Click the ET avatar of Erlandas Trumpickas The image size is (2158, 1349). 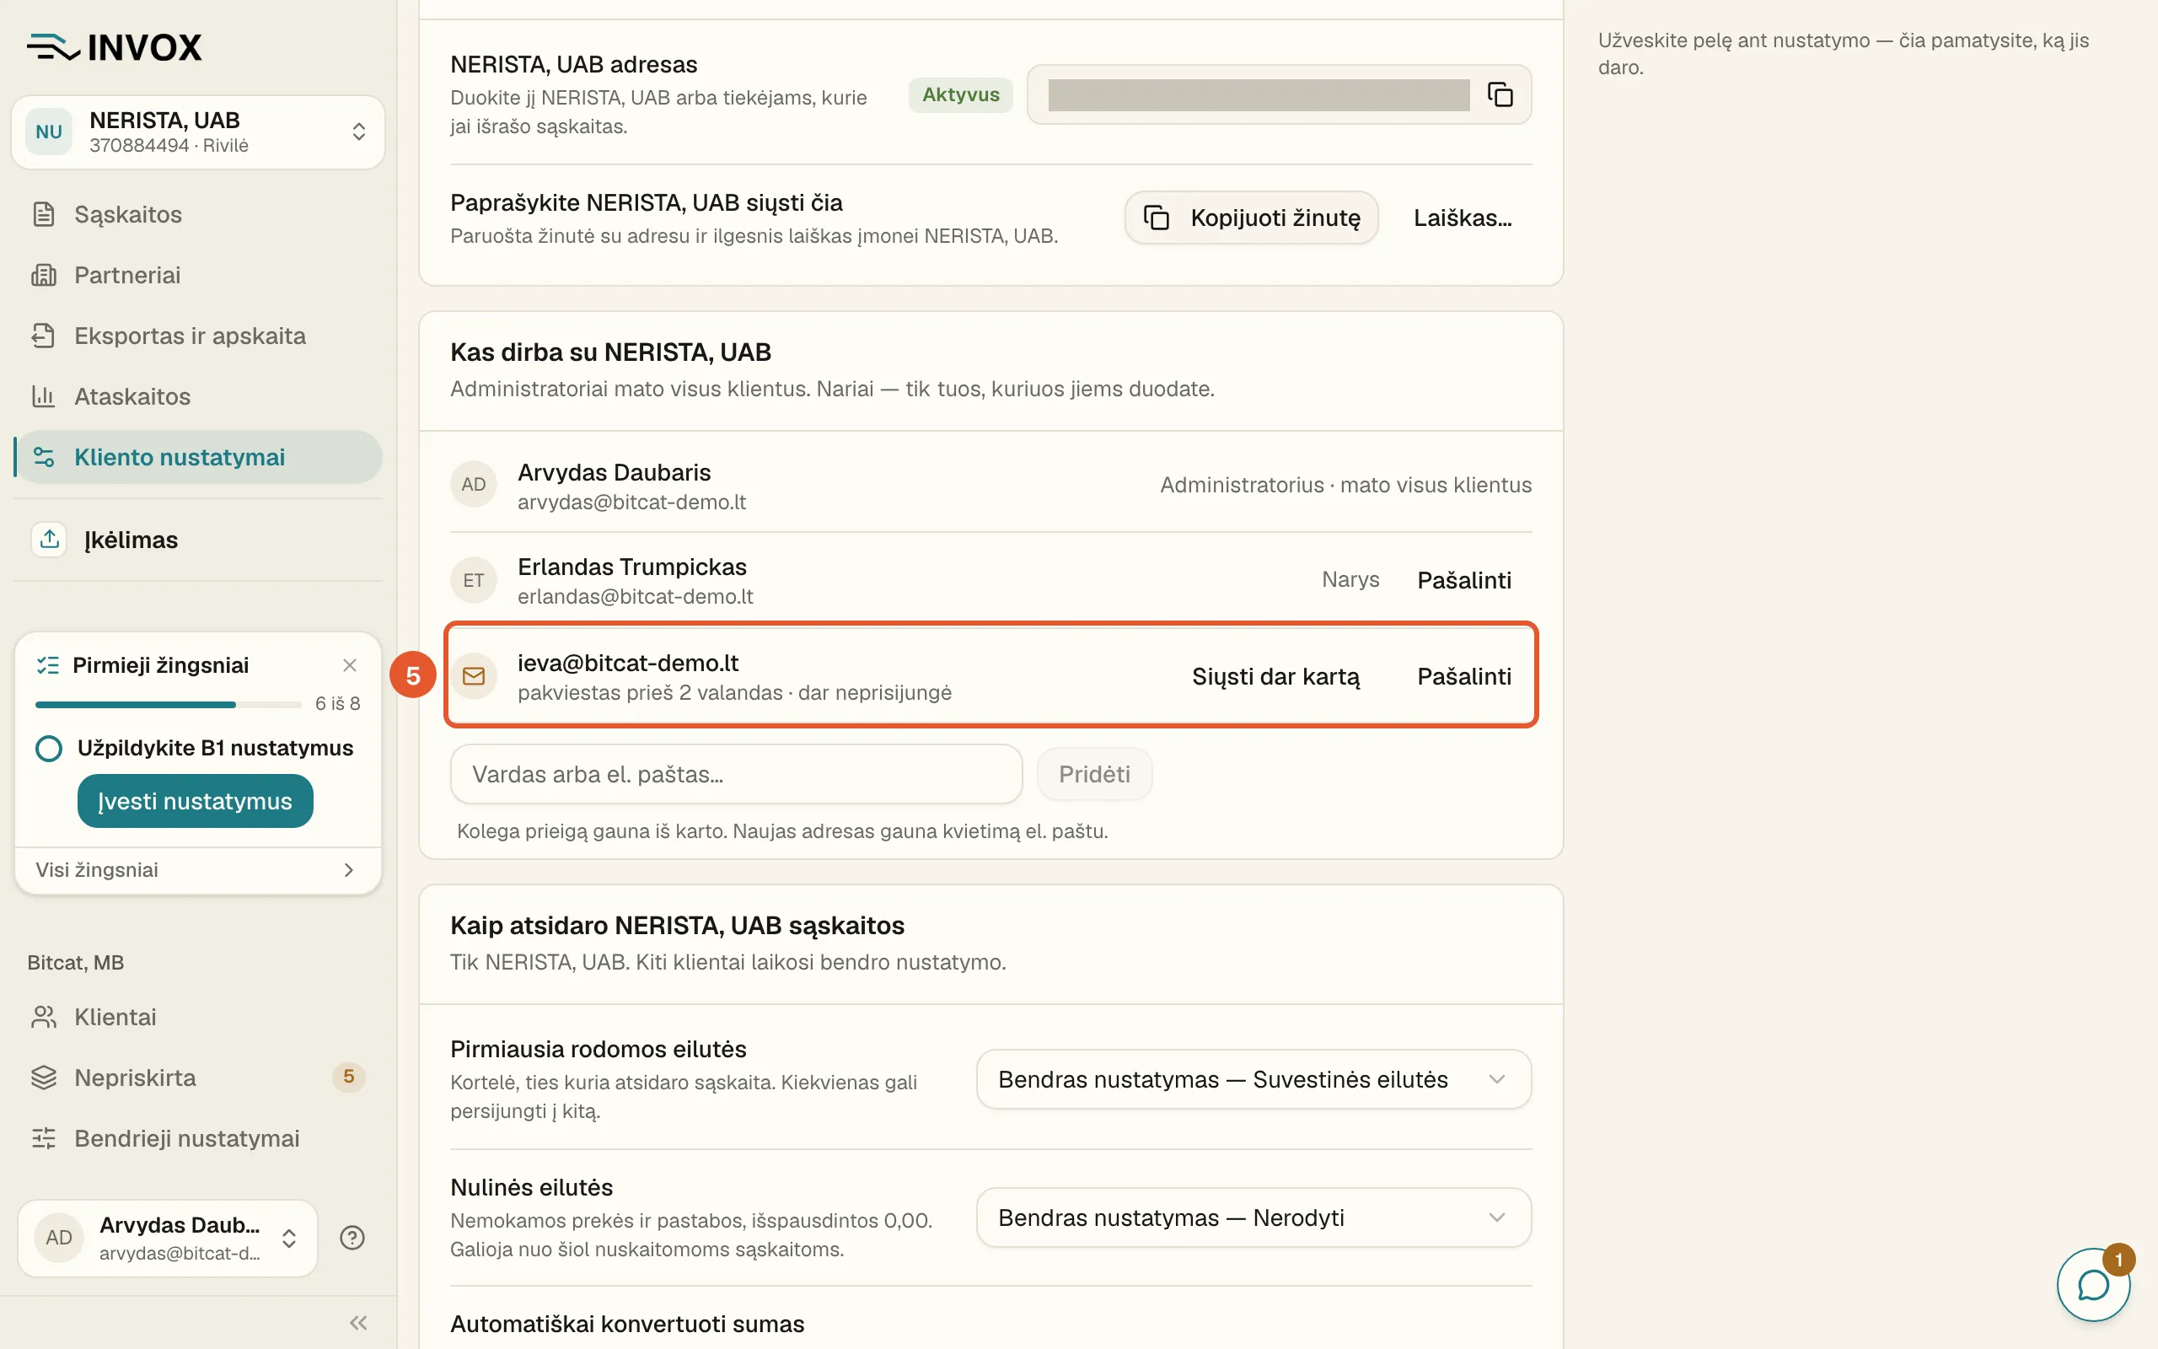pyautogui.click(x=474, y=580)
